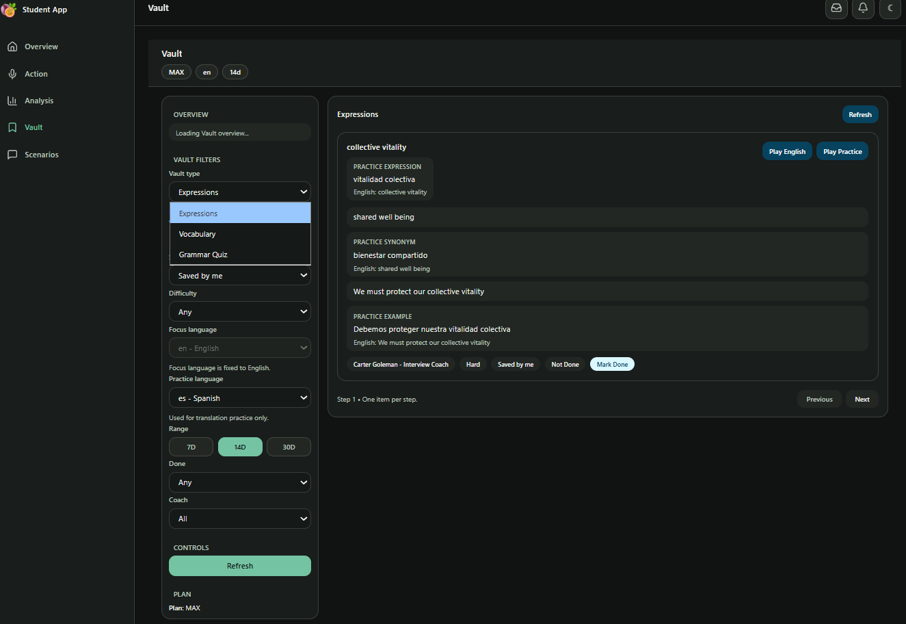This screenshot has height=624, width=906.
Task: Click Play Practice button
Action: [842, 151]
